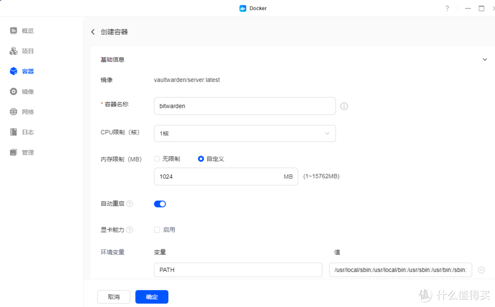
Task: Click the container name field with bitwarden
Action: pyautogui.click(x=245, y=106)
